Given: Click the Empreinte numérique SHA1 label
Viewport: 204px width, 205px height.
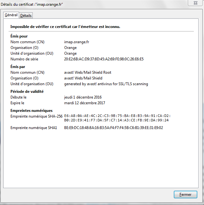Looking at the screenshot, I should tap(34, 128).
